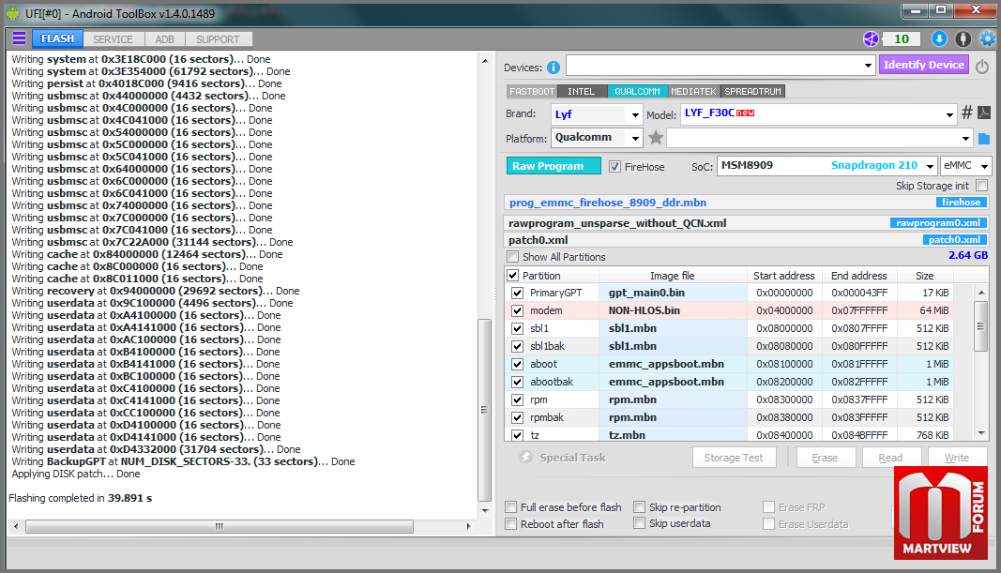Viewport: 1001px width, 573px height.
Task: Enable Skip re-partition checkbox
Action: (639, 506)
